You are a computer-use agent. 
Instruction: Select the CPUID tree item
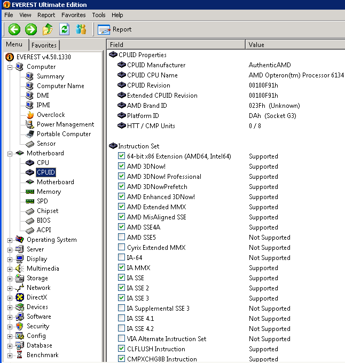46,172
